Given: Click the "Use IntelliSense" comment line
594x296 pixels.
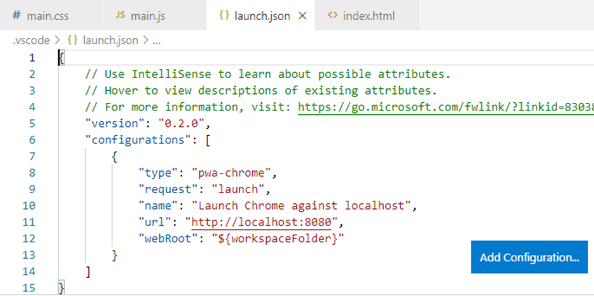Looking at the screenshot, I should (268, 74).
